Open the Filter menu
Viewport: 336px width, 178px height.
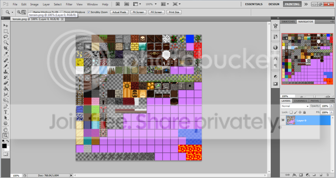point(69,4)
